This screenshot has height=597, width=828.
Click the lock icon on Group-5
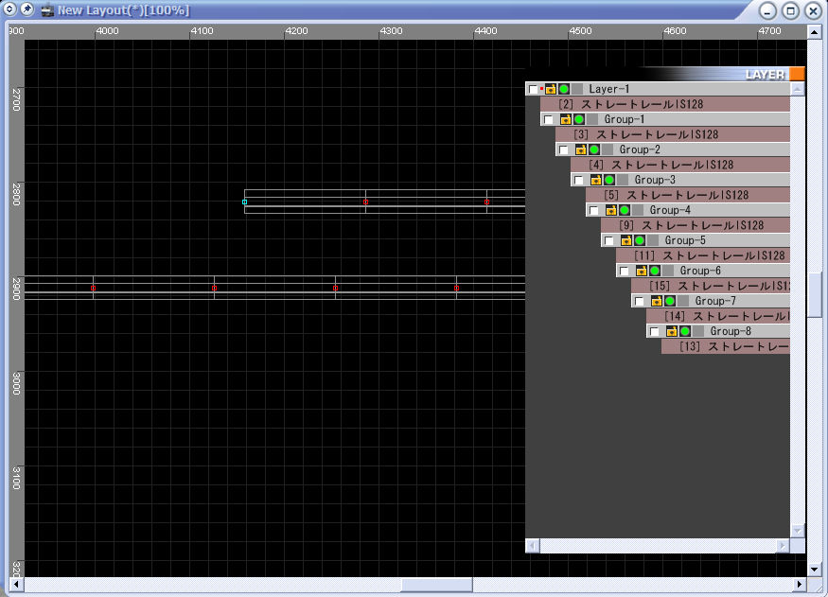tap(626, 240)
